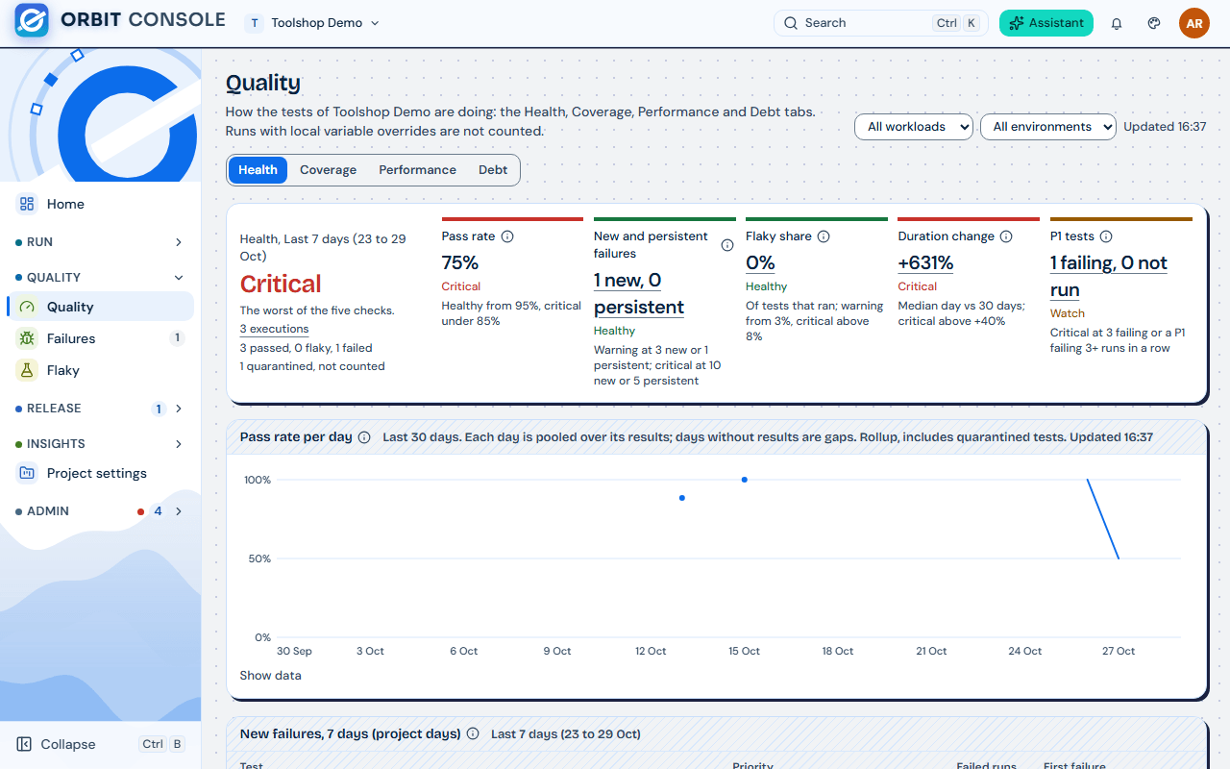1230x769 pixels.
Task: Open the All environments dropdown
Action: [1047, 127]
